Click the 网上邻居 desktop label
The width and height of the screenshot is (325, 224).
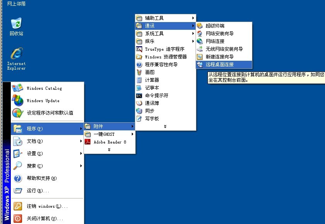click(16, 3)
